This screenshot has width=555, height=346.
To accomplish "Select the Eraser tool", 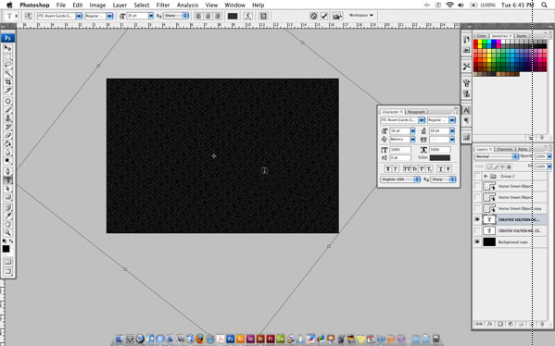I will click(7, 135).
